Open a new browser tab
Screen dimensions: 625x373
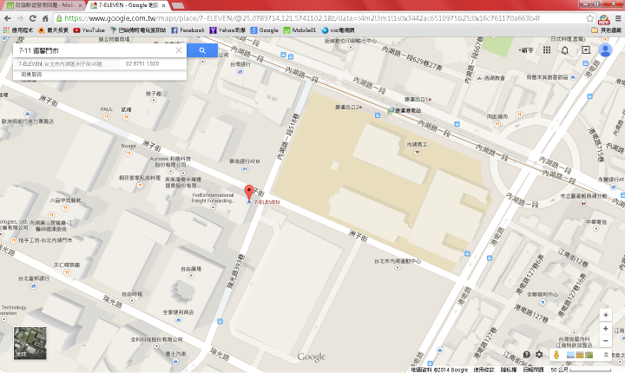point(177,5)
